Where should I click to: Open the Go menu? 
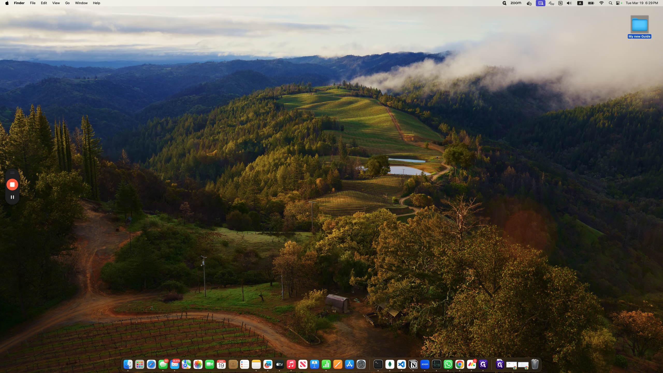click(x=67, y=3)
